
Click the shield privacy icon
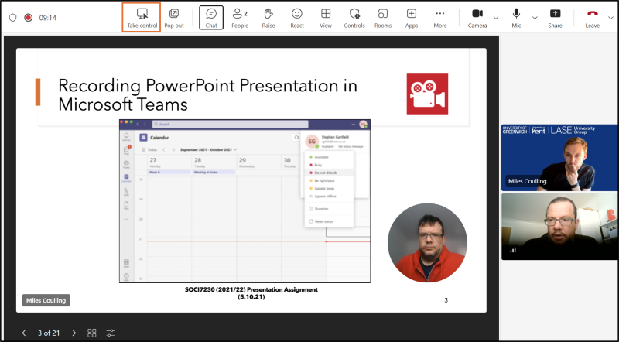pyautogui.click(x=12, y=18)
